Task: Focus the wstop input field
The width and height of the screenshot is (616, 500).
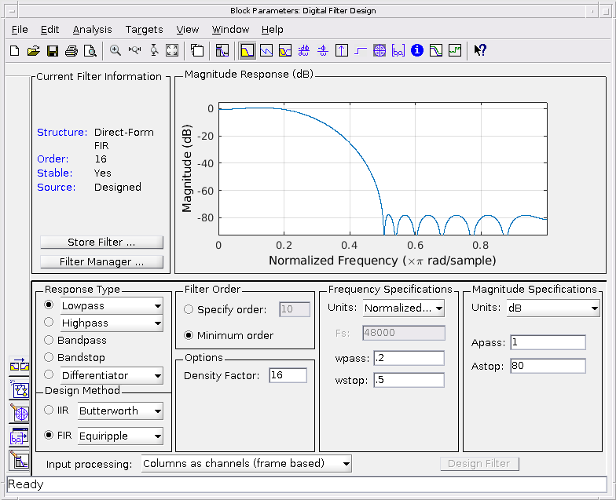Action: [x=409, y=380]
